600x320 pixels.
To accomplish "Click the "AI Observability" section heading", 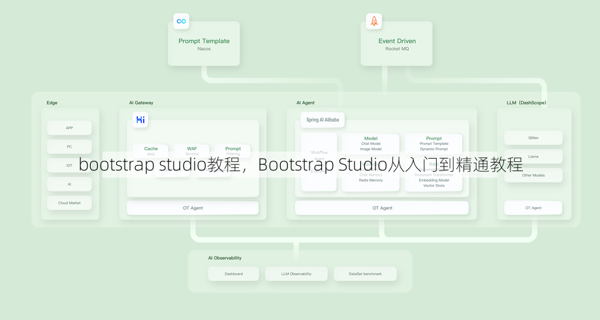I will point(225,258).
